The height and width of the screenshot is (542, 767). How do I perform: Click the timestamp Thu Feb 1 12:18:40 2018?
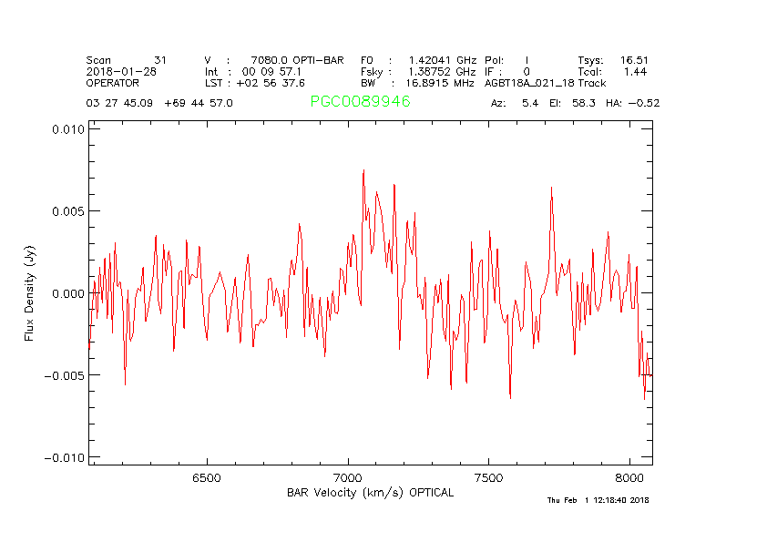coord(598,500)
